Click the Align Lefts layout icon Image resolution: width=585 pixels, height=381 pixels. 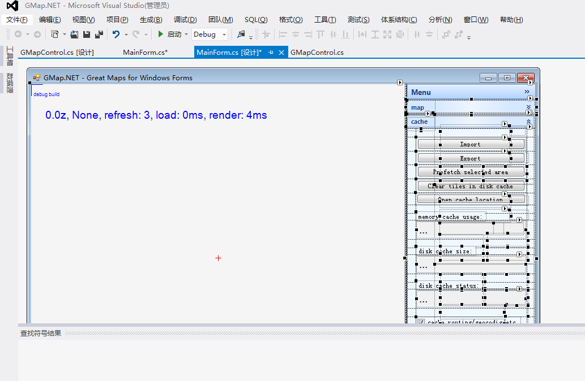pyautogui.click(x=283, y=34)
